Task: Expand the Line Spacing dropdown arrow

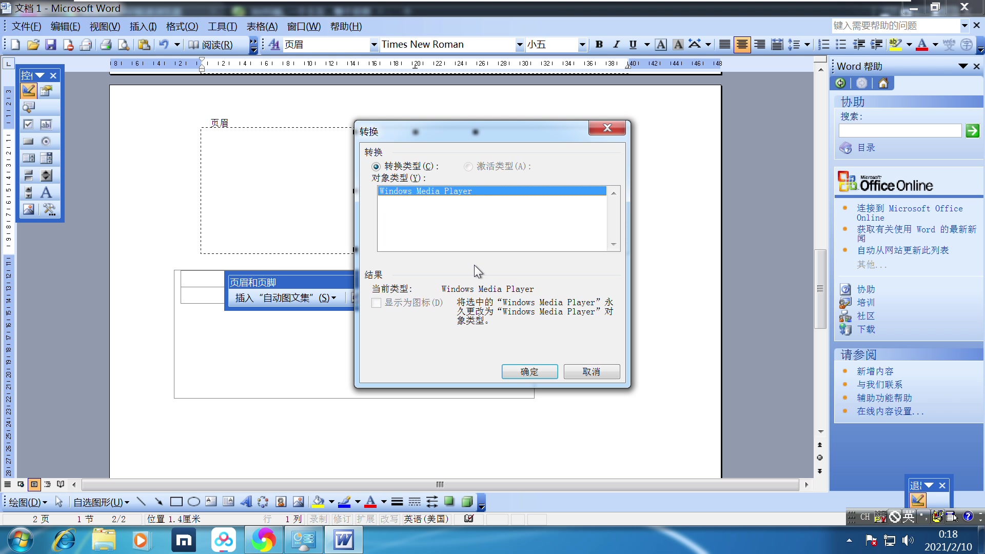Action: [x=807, y=45]
